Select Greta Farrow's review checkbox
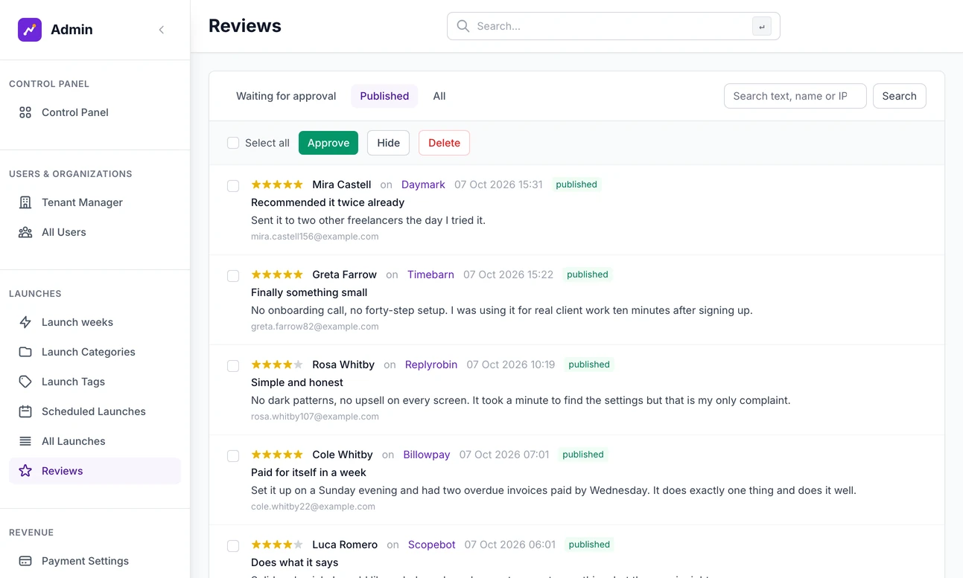 (x=233, y=276)
